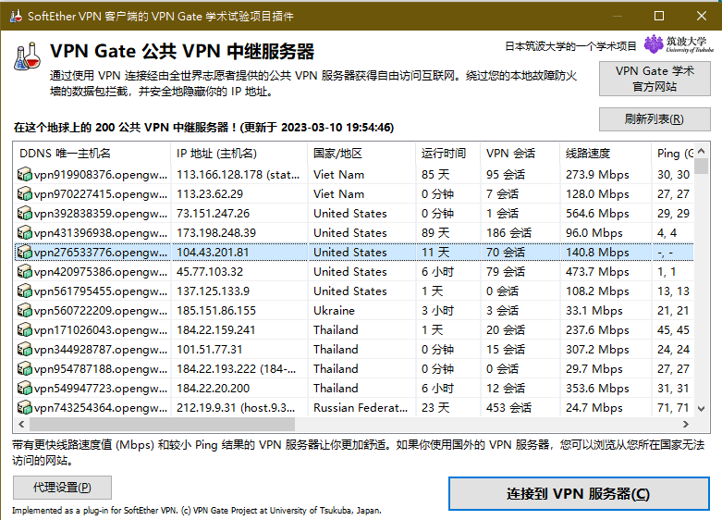Select host name vpn919908376.opengw...
This screenshot has height=520, width=722.
point(101,175)
